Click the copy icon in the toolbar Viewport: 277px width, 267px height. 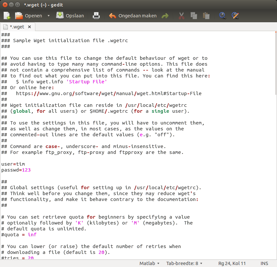(x=194, y=16)
